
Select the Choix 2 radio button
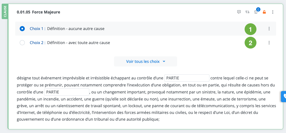point(23,43)
